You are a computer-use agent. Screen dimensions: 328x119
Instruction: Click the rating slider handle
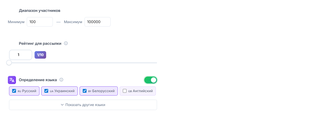(9, 63)
